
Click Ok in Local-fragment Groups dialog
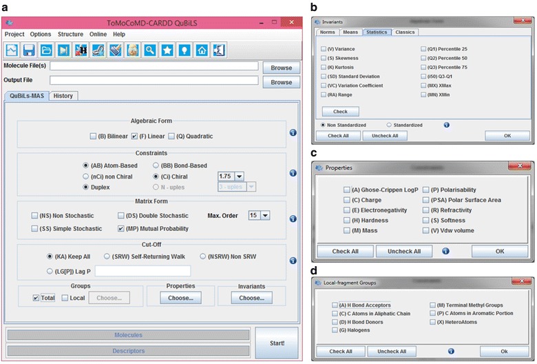pyautogui.click(x=504, y=352)
